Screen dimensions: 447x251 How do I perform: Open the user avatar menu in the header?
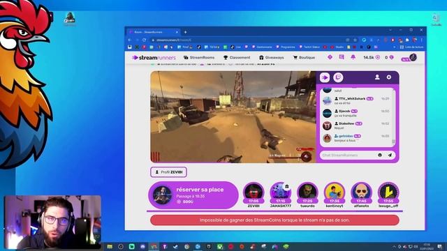(413, 57)
